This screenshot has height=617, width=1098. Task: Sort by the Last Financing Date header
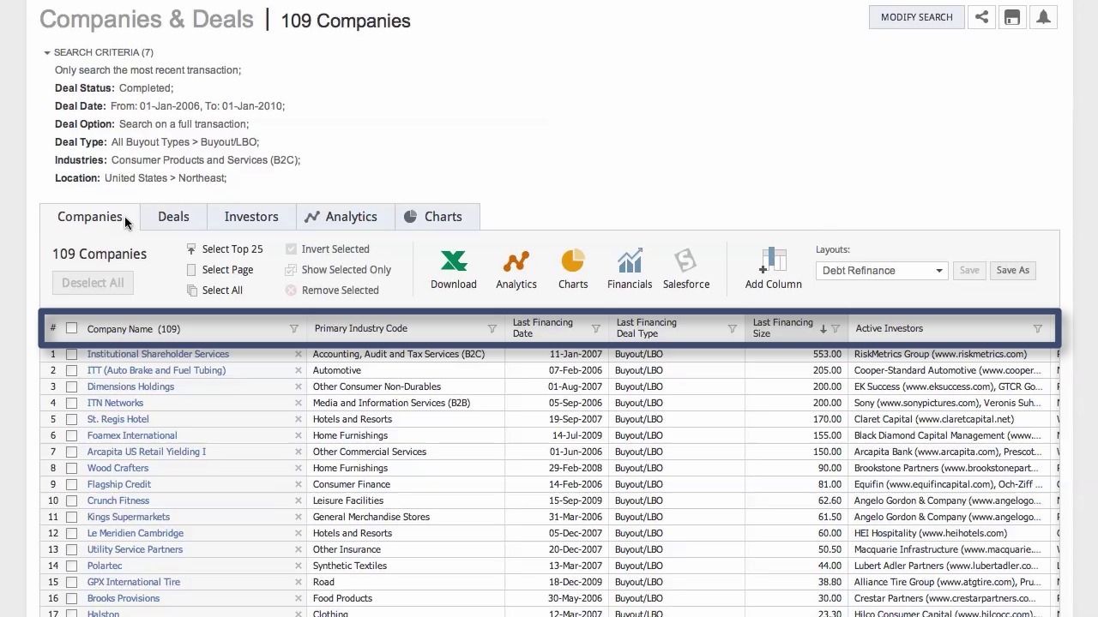click(543, 328)
